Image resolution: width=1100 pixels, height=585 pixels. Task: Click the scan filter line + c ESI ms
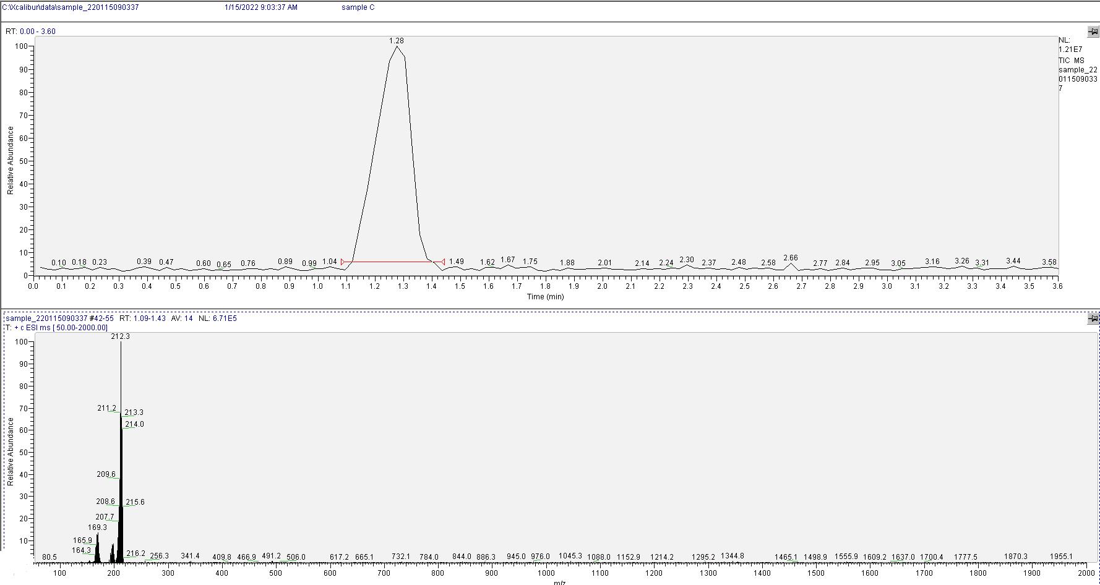[x=57, y=328]
